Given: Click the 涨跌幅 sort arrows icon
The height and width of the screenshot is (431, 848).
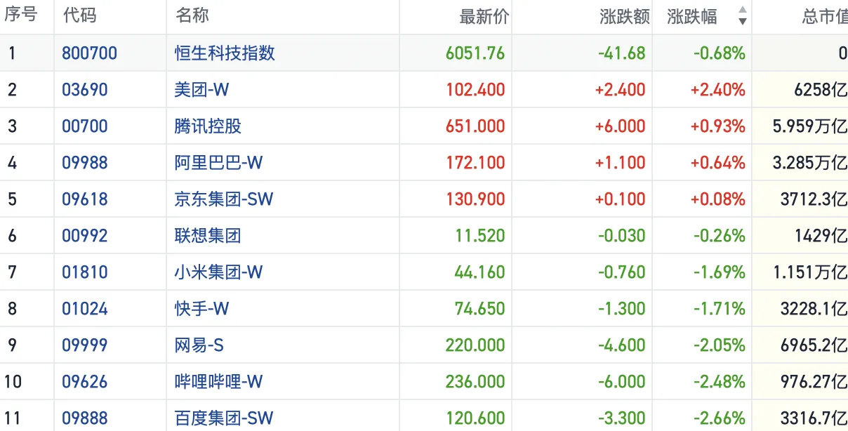Looking at the screenshot, I should (x=742, y=17).
